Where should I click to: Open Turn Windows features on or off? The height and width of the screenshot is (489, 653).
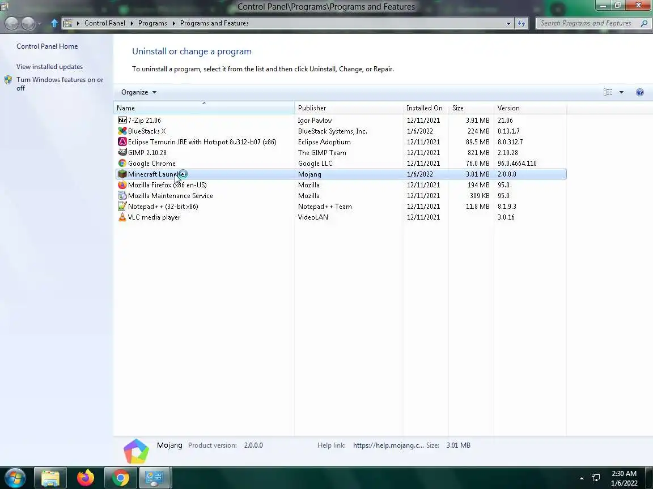click(60, 84)
